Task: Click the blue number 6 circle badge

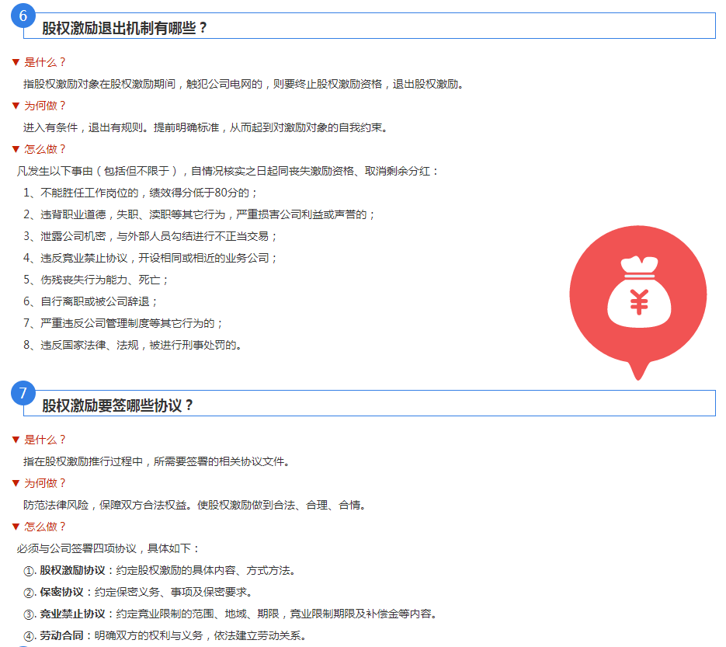Action: 23,16
